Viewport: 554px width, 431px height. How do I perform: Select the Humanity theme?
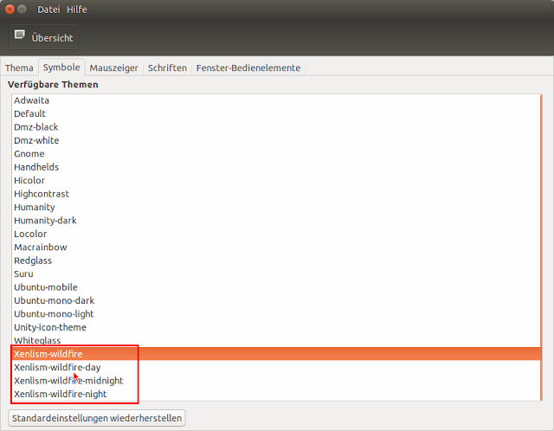pos(276,208)
